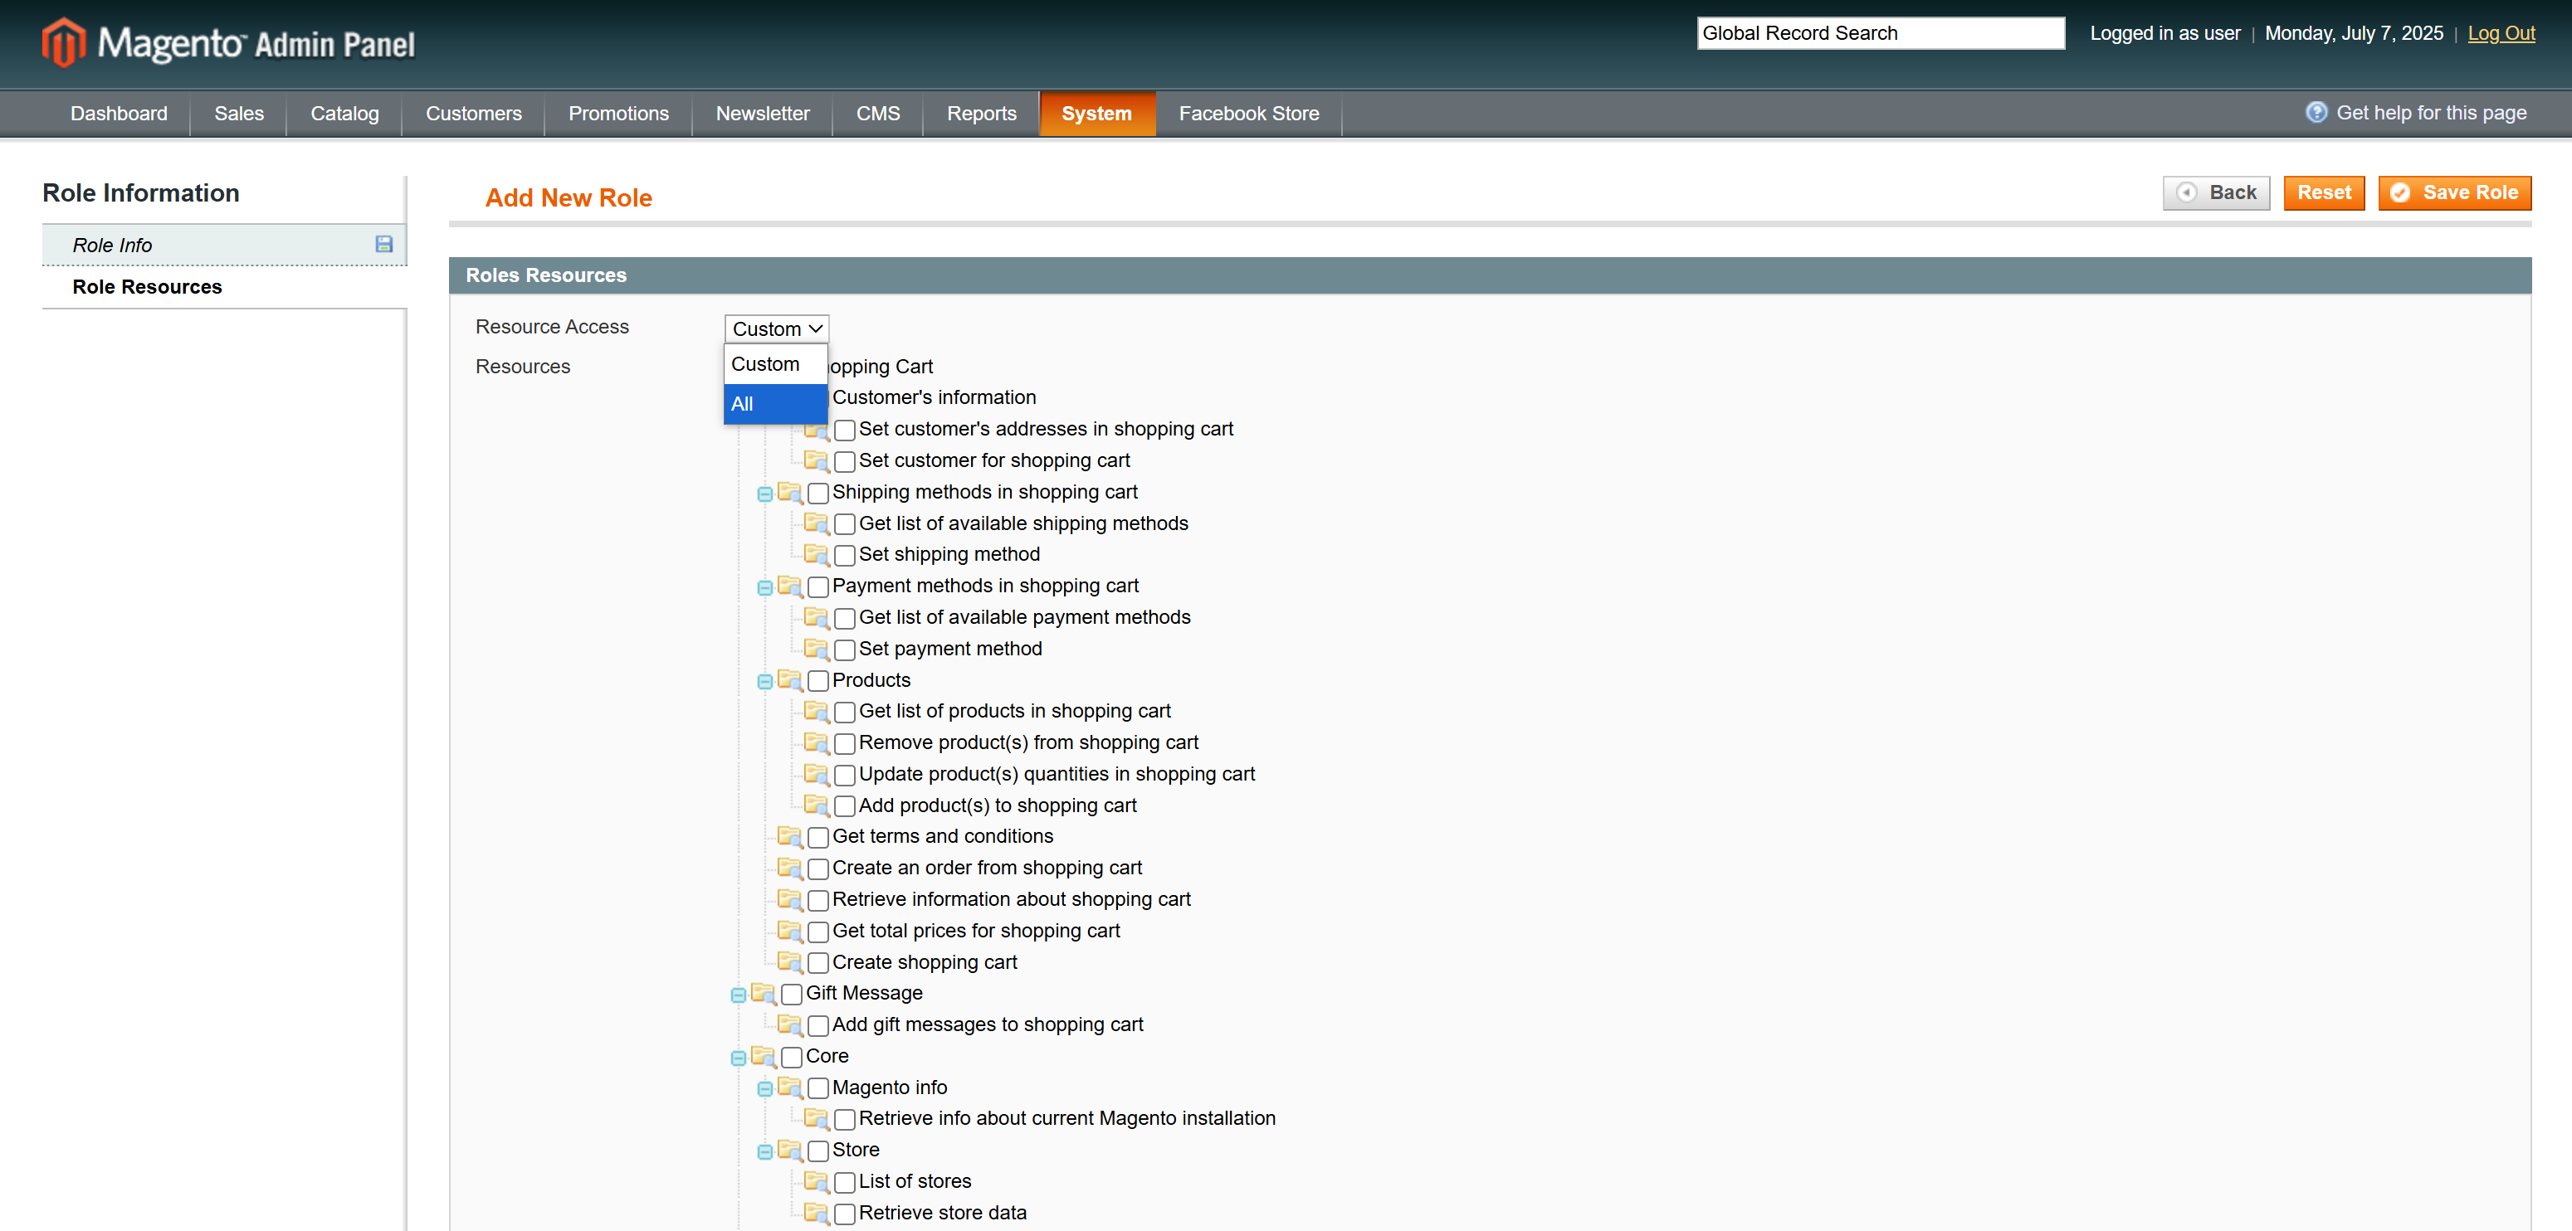Open the Role Info tab
The height and width of the screenshot is (1231, 2572).
click(x=223, y=245)
